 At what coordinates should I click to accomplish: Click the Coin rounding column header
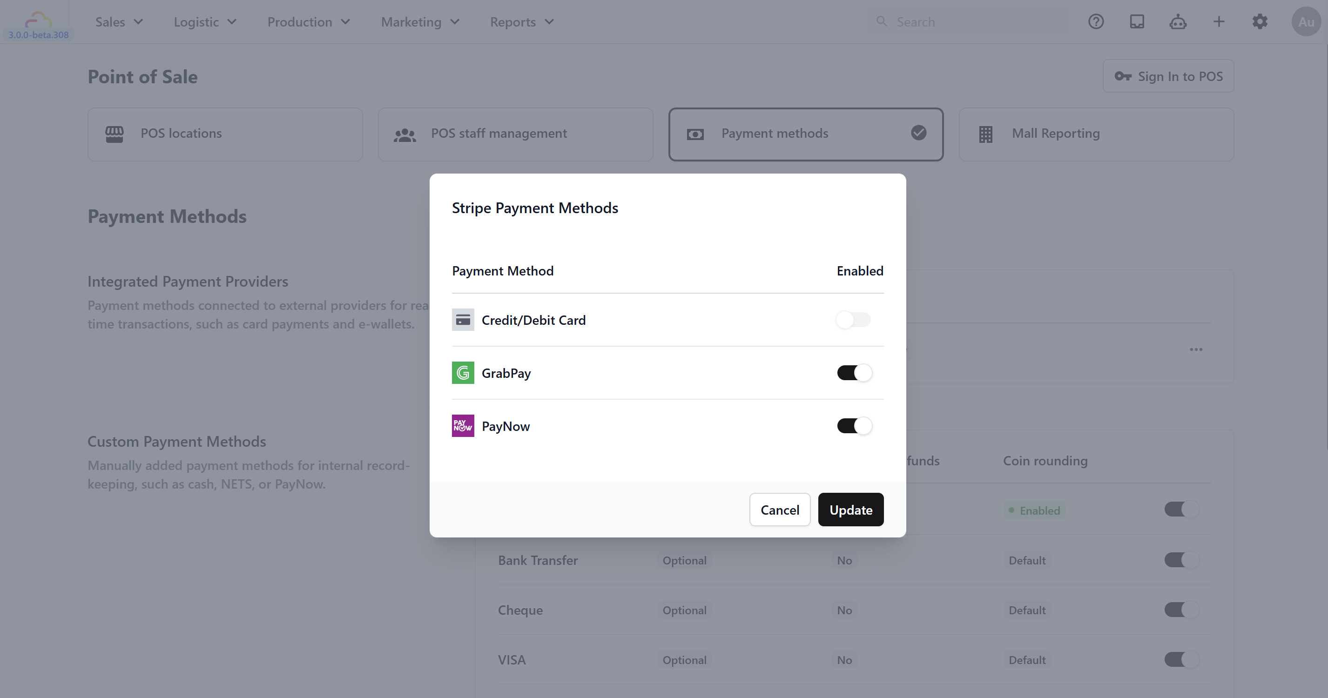coord(1045,461)
